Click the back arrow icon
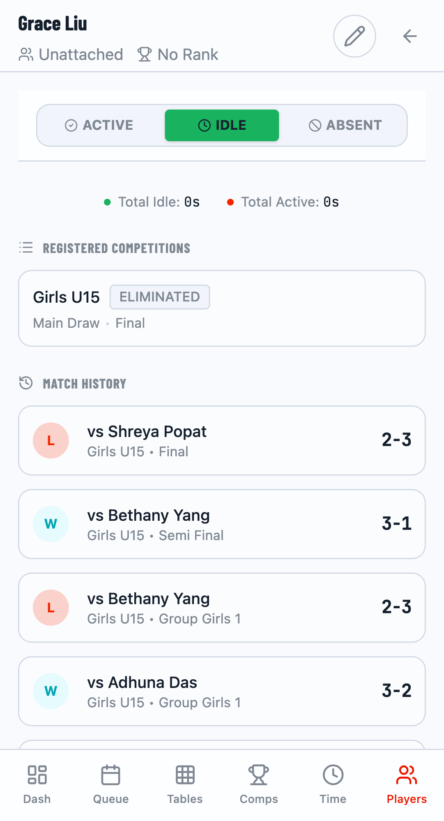 tap(409, 36)
